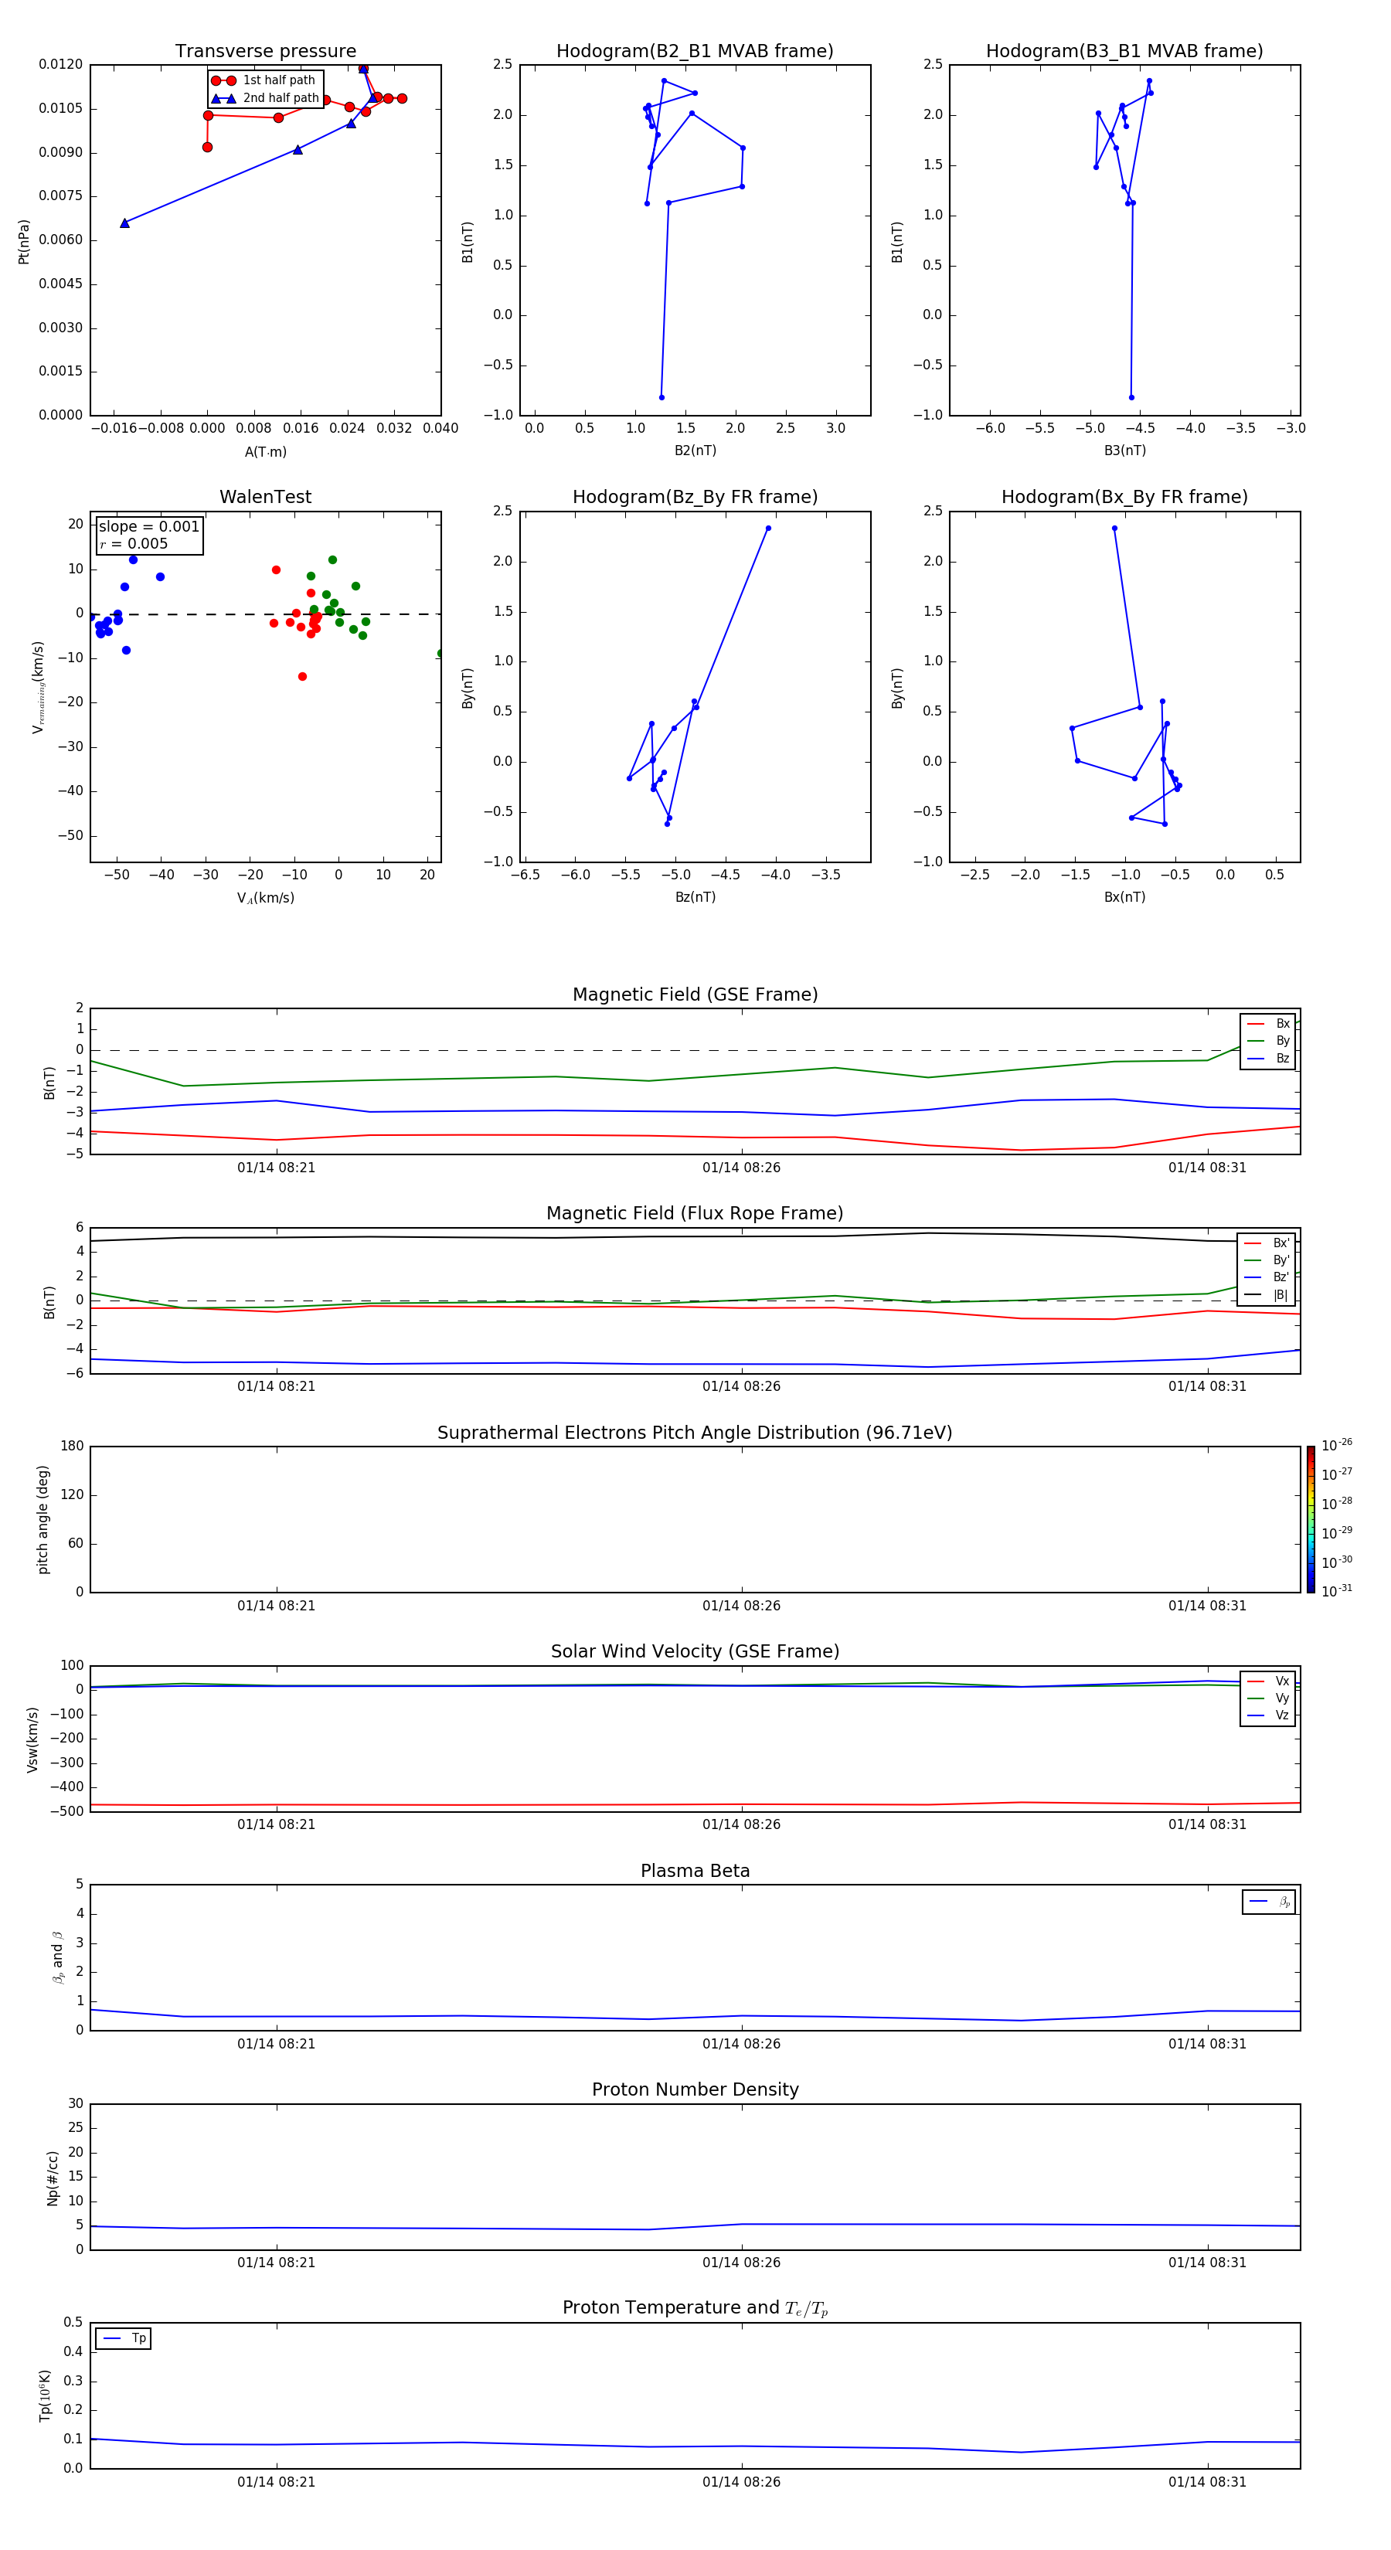Click the pitch angle colorbar

[1311, 1519]
